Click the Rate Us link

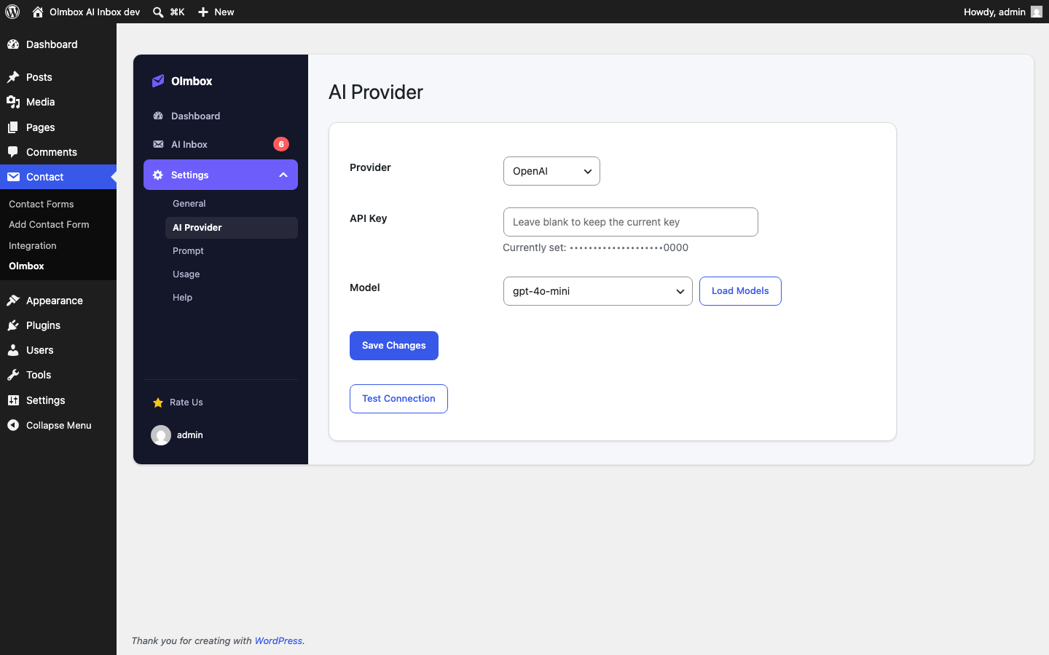tap(186, 402)
